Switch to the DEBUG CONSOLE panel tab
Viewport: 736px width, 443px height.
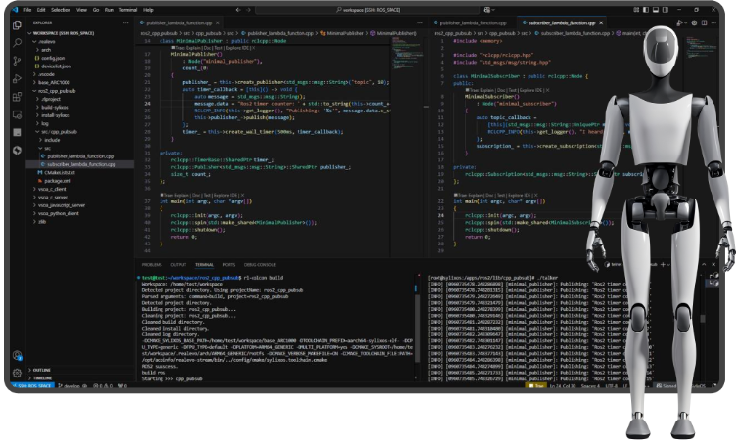coord(259,265)
